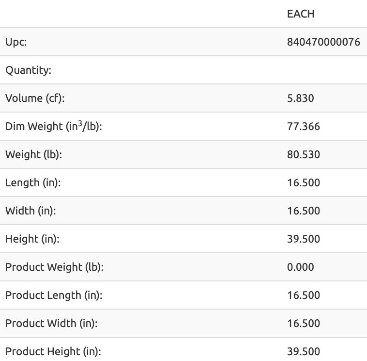The height and width of the screenshot is (361, 367).
Task: Select the Length (in) value 16.500
Action: pos(304,183)
